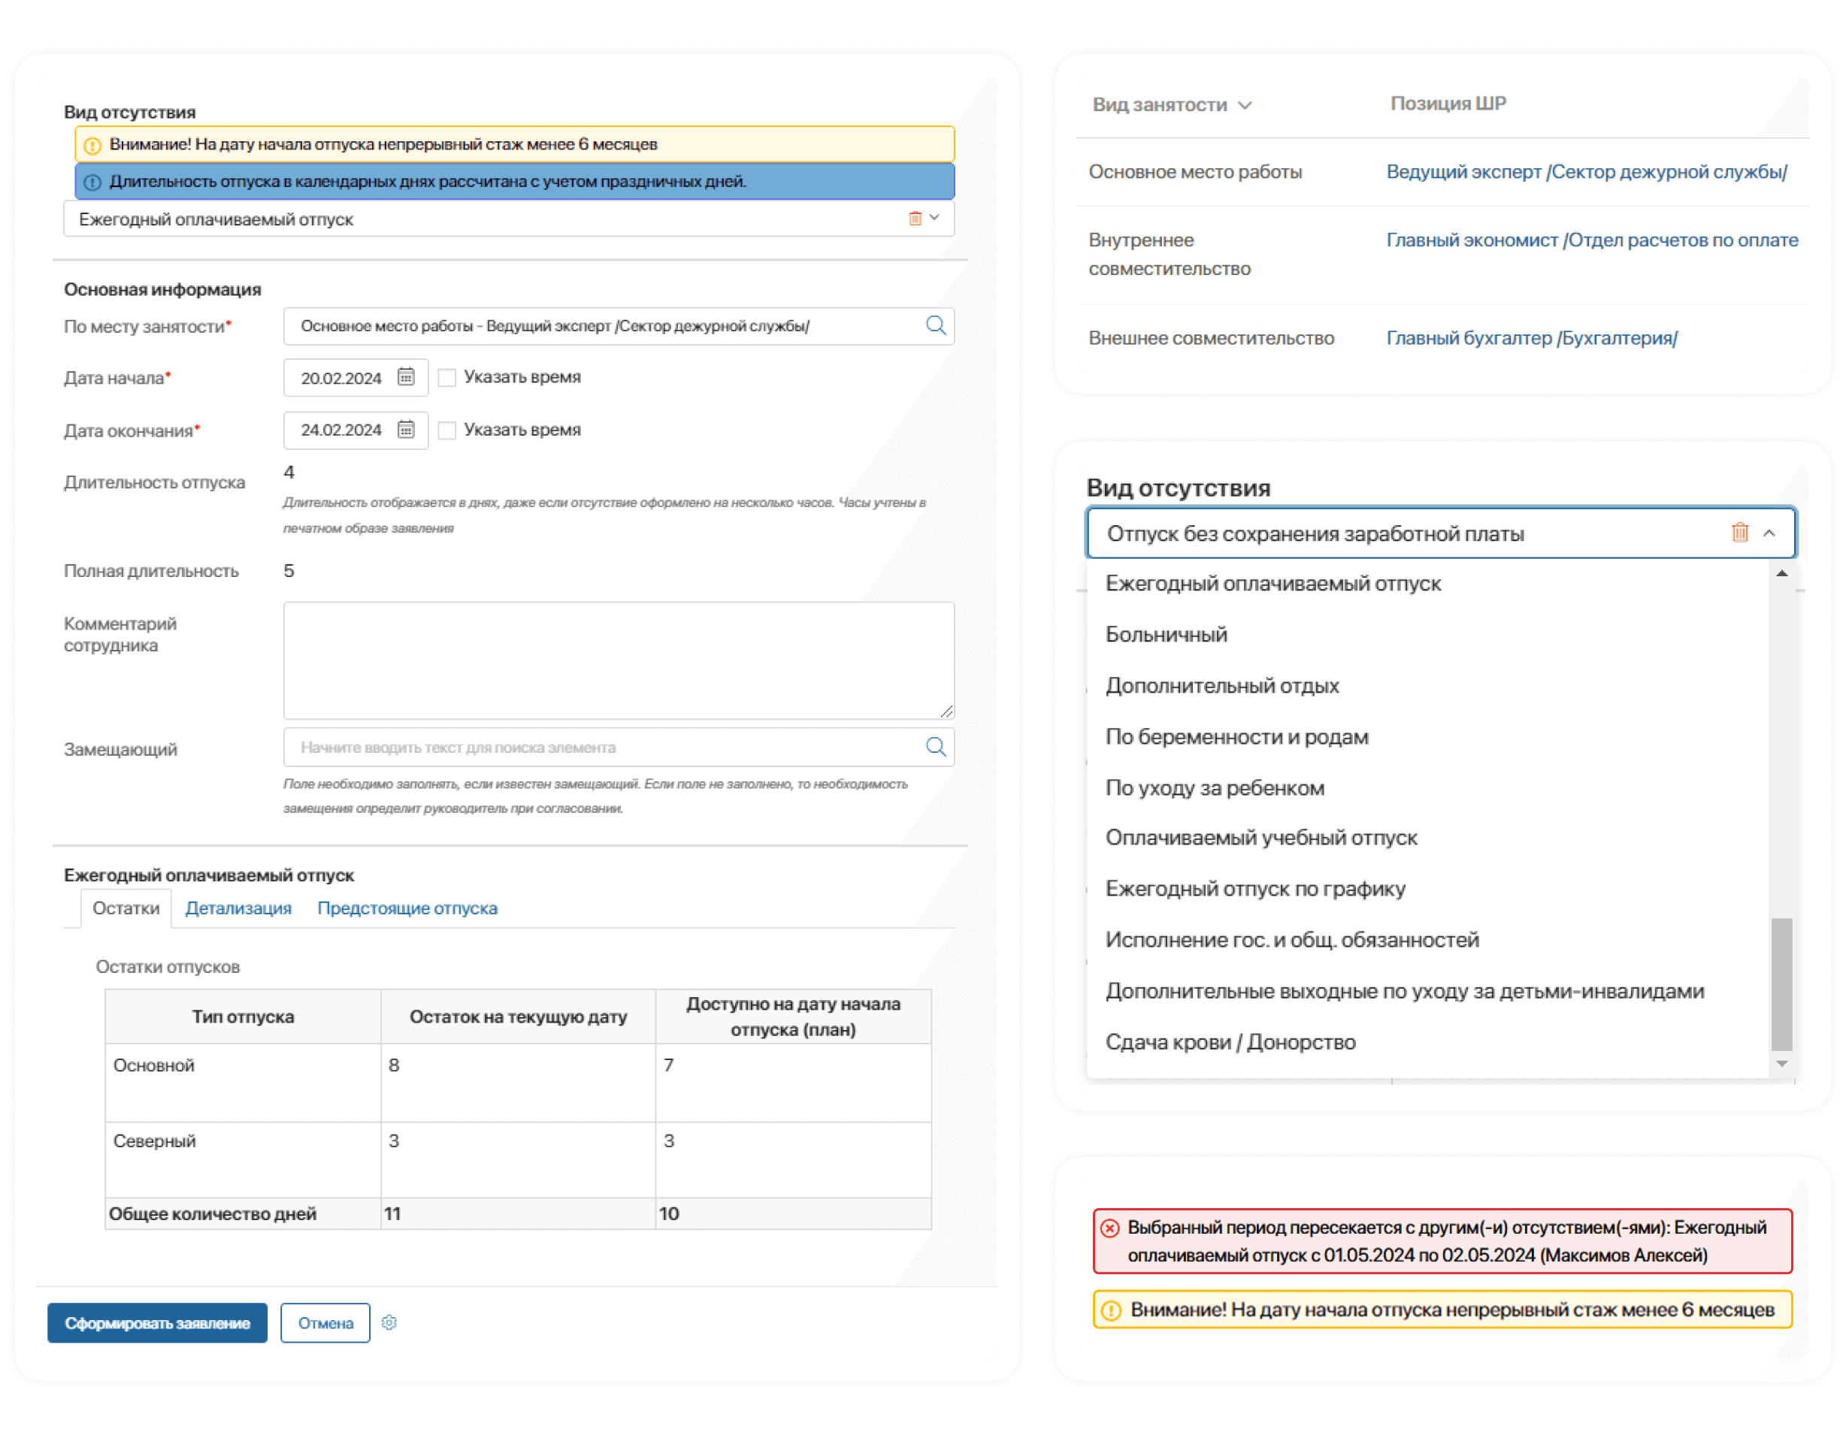This screenshot has width=1846, height=1429.
Task: Open the calendar picker for start date
Action: (x=406, y=377)
